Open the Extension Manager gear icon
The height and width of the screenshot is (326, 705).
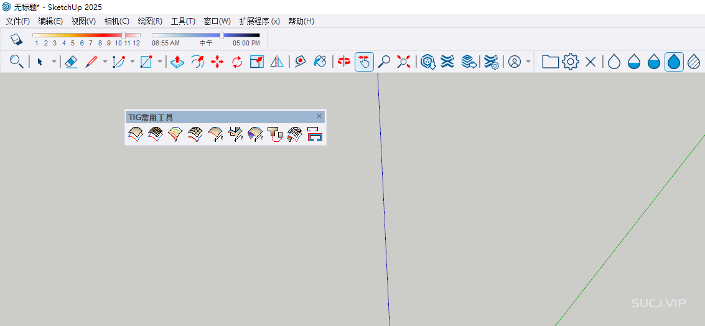pos(491,62)
